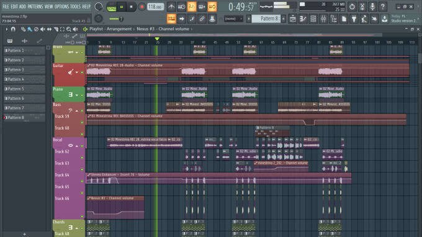The width and height of the screenshot is (422, 237).
Task: Select the pencil draw tool
Action: tap(23, 29)
